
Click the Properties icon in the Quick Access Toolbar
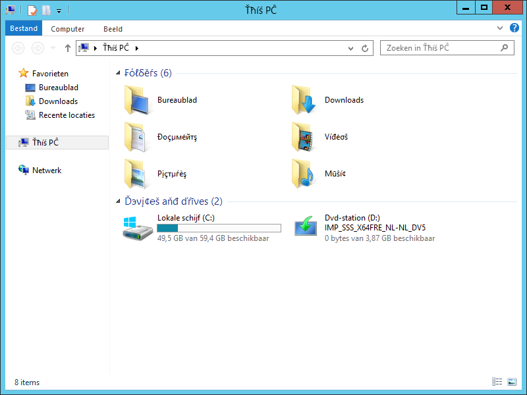click(x=32, y=9)
